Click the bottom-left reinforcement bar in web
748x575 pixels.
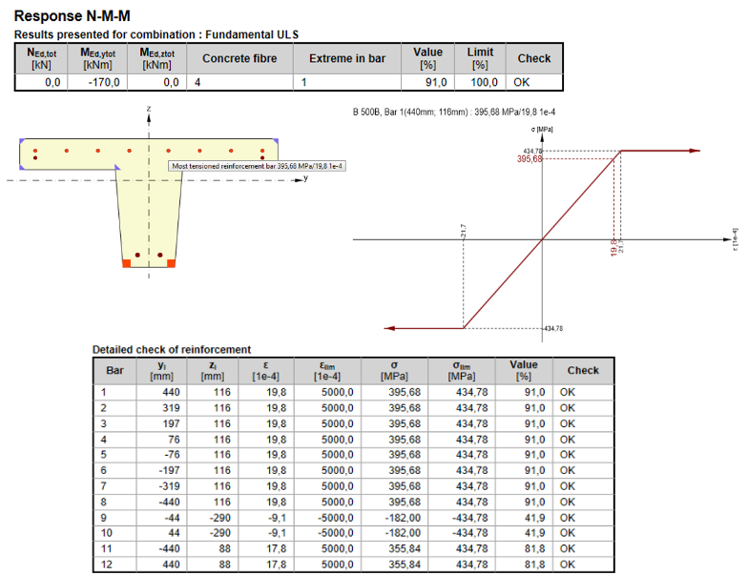[x=137, y=256]
